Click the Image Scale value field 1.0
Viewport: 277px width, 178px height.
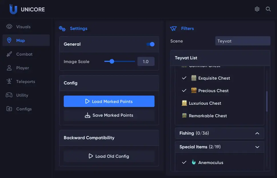146,61
